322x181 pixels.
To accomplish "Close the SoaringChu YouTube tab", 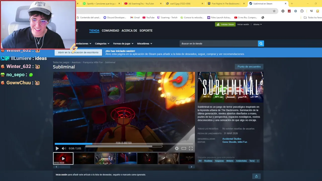I will click(x=161, y=4).
